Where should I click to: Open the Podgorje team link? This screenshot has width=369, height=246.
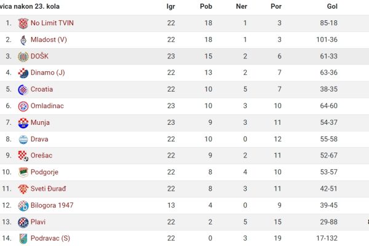pyautogui.click(x=44, y=172)
